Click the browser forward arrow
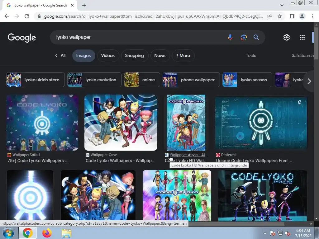 17,16
